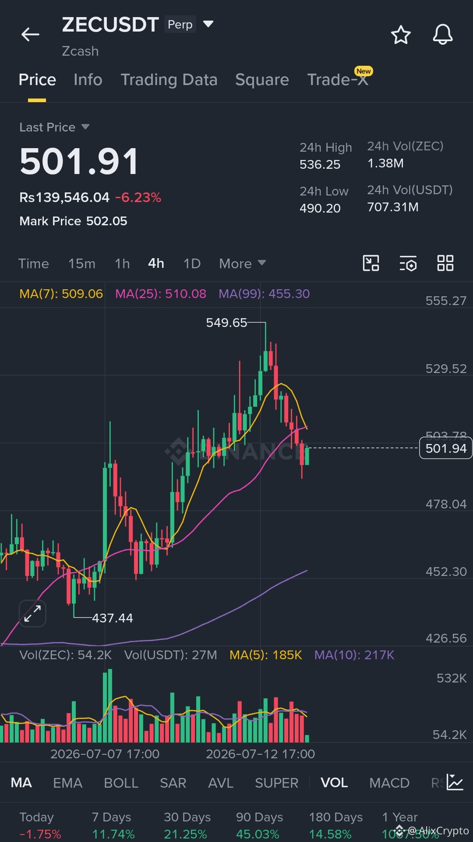Tap the 24h High 536.25 value

pos(320,164)
